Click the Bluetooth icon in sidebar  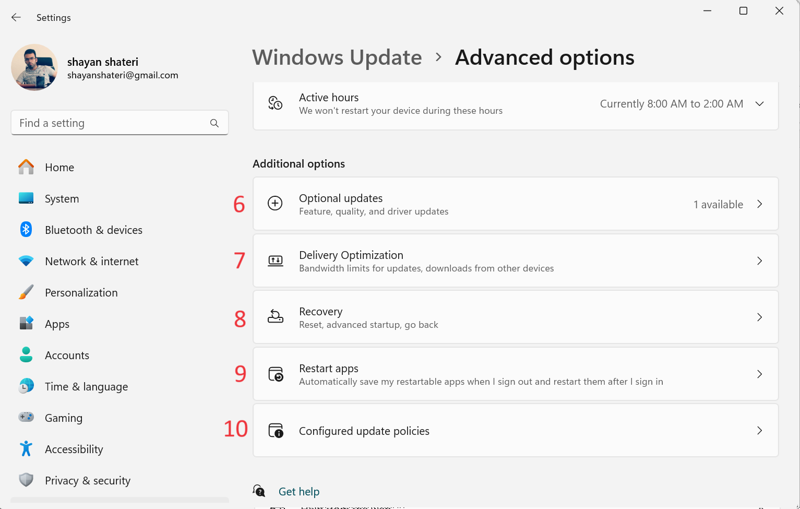tap(26, 229)
